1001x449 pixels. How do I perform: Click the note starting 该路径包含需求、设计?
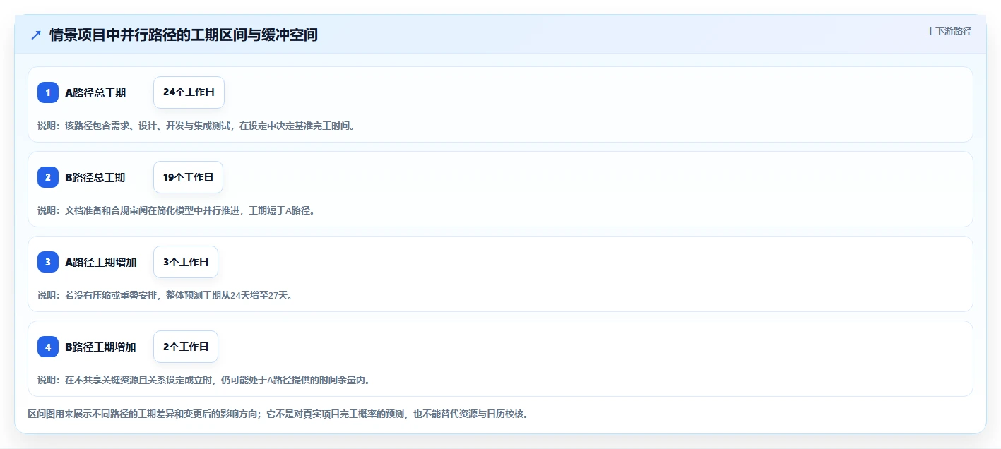click(196, 126)
